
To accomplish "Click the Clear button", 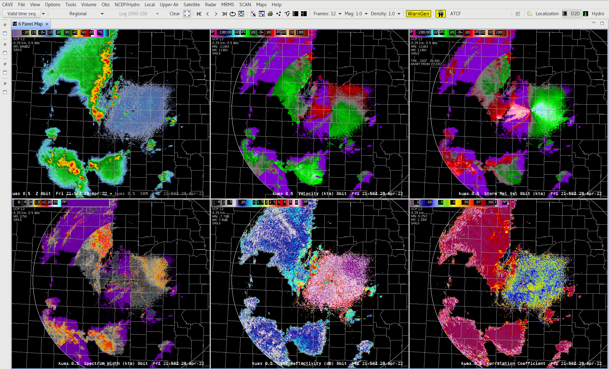I will click(175, 14).
